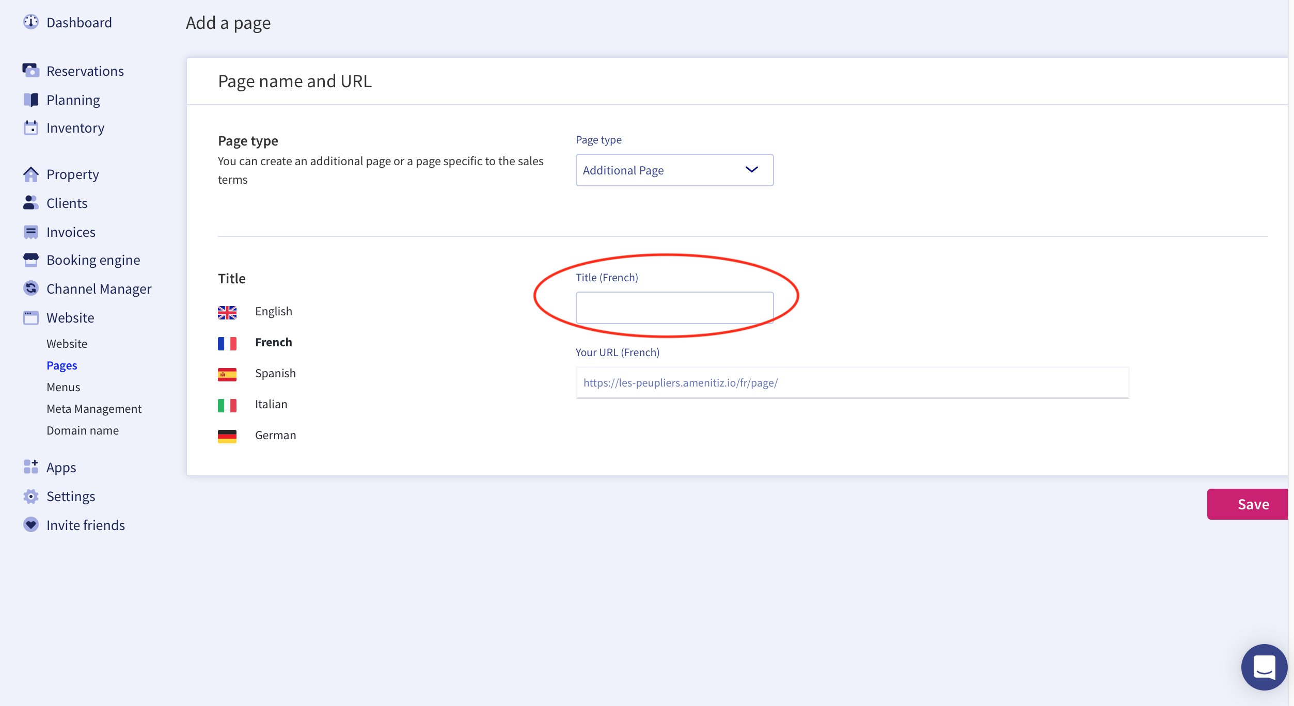Image resolution: width=1294 pixels, height=706 pixels.
Task: Select the Pages submenu item
Action: (x=62, y=365)
